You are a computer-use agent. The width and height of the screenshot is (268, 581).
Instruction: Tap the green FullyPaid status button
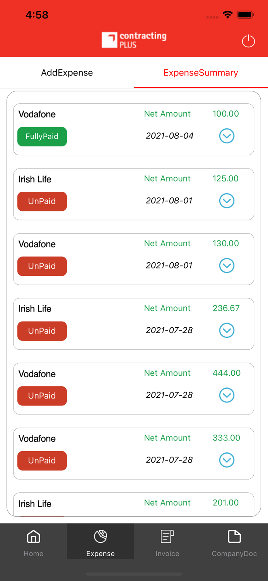(42, 137)
